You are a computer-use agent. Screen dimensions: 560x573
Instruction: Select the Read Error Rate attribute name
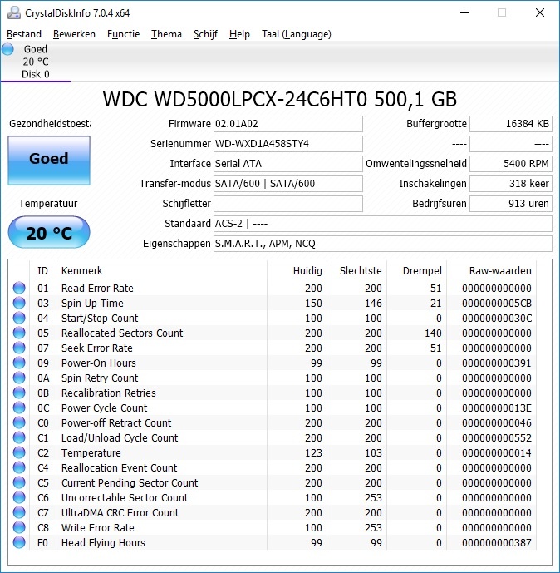point(97,289)
